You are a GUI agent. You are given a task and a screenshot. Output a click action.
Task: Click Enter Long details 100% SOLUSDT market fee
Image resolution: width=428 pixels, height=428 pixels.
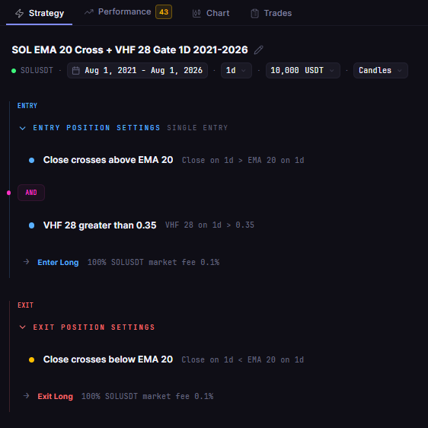153,262
